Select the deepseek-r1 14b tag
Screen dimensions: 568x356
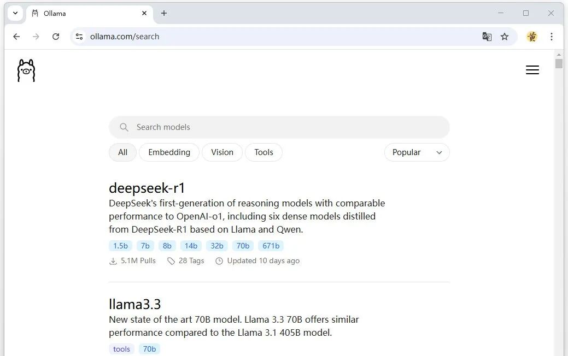(191, 246)
